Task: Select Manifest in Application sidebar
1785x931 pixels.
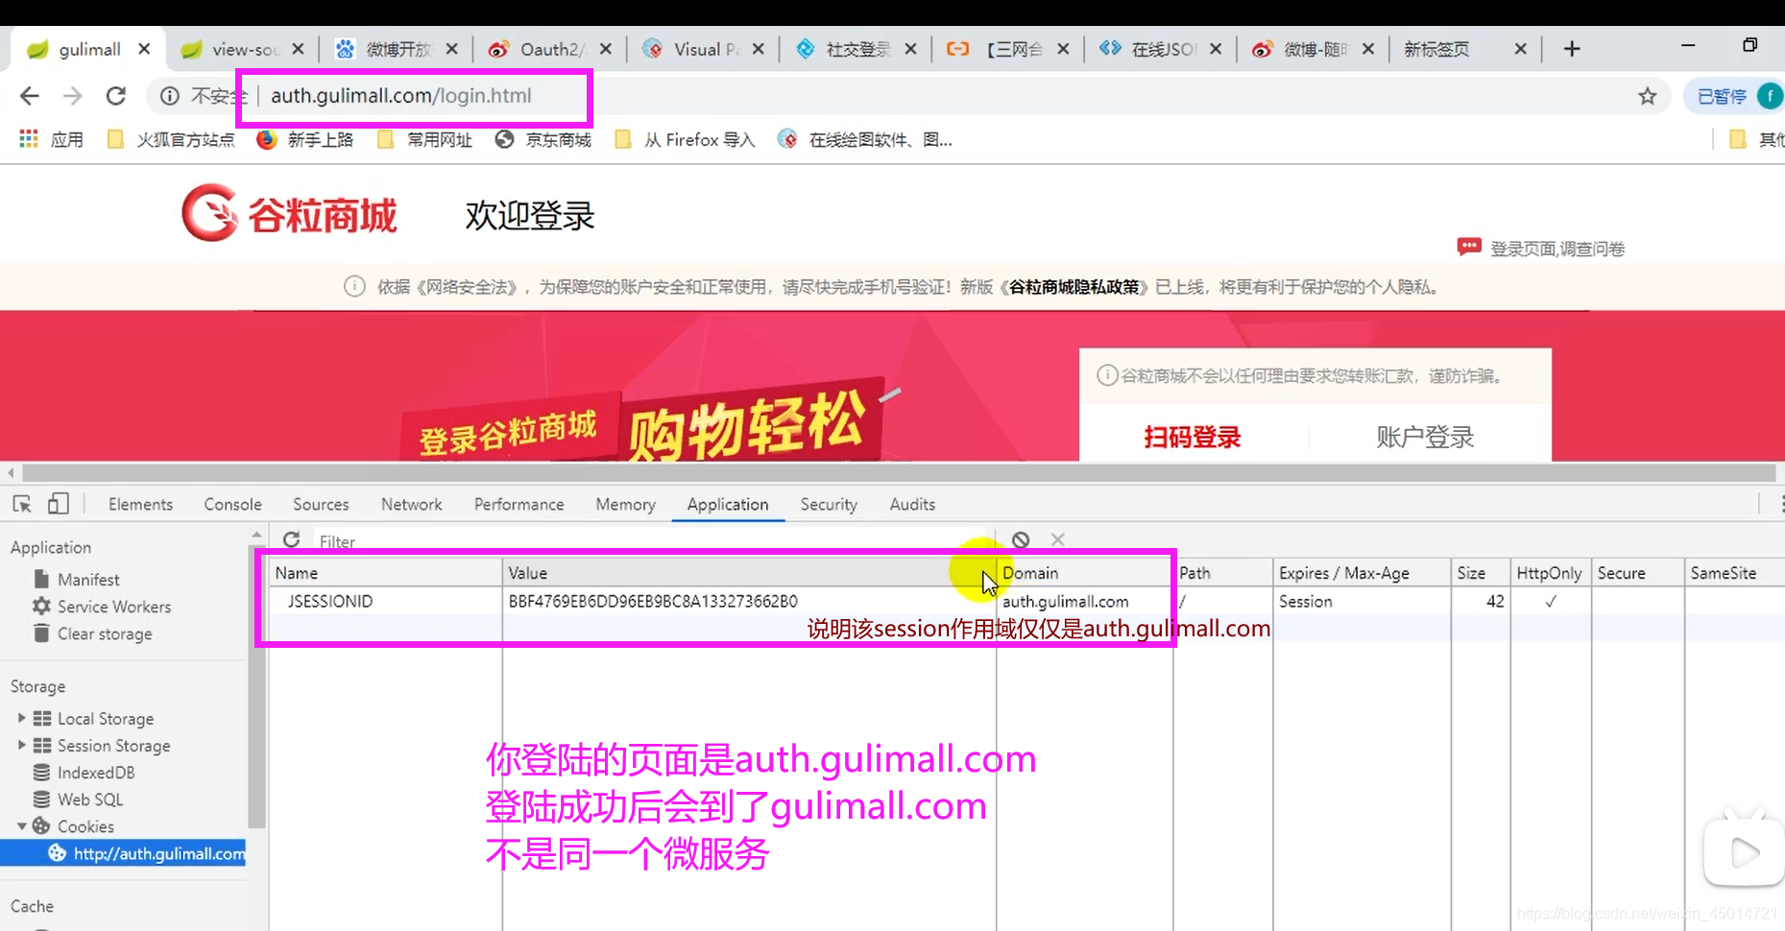Action: 88,580
